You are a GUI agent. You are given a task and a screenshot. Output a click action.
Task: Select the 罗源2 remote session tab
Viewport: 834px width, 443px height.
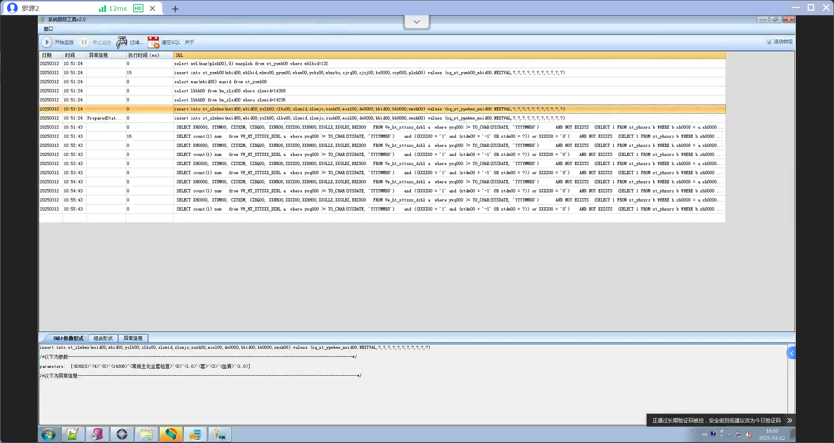tap(83, 8)
